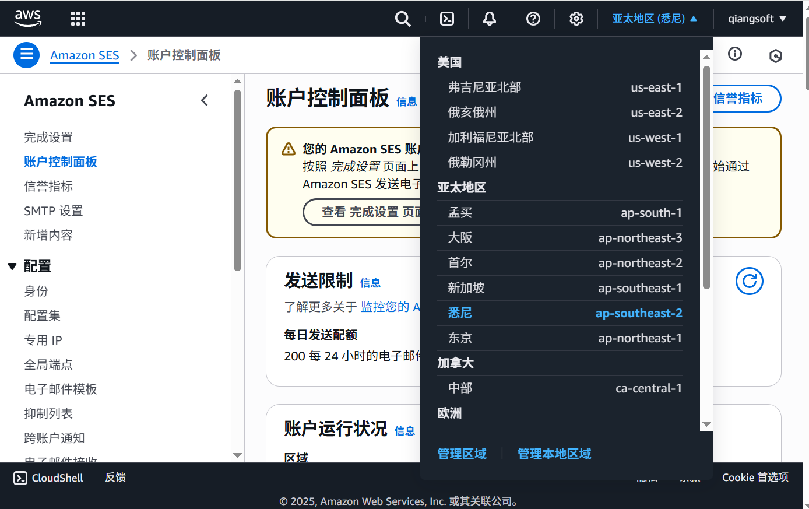809x509 pixels.
Task: Click the sidebar scrollbar up arrow
Action: coord(237,81)
